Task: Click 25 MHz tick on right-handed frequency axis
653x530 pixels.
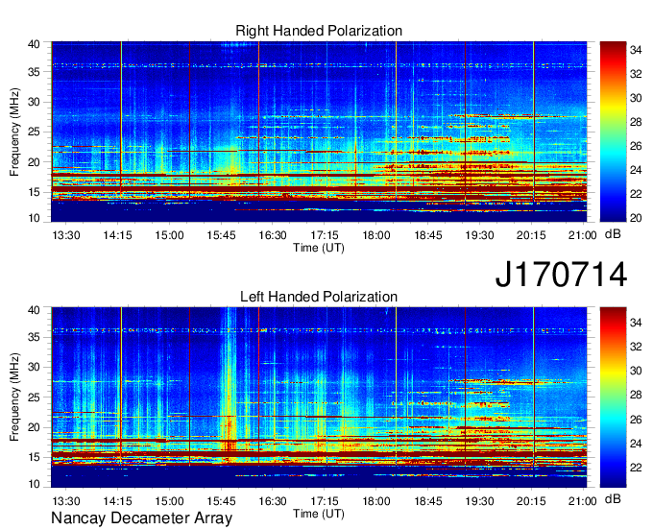Action: coord(35,132)
